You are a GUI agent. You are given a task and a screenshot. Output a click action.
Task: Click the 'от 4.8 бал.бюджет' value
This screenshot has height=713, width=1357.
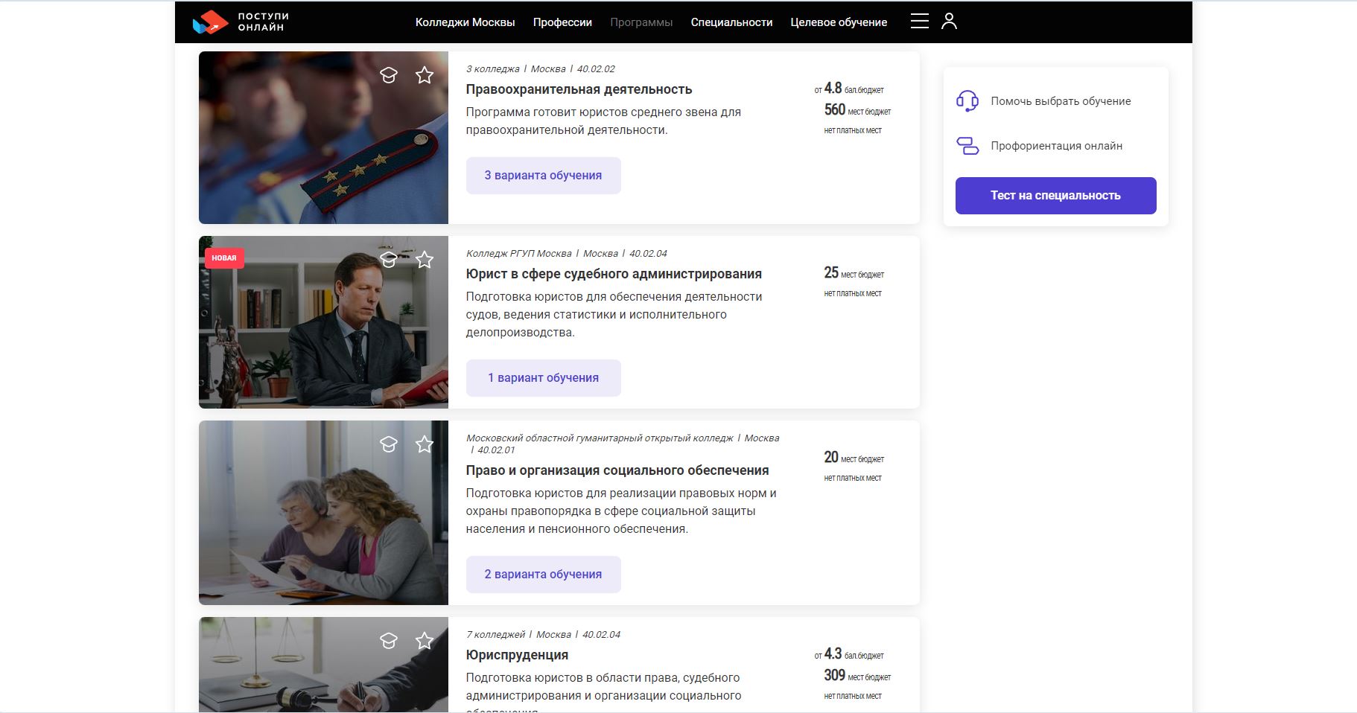coord(849,89)
